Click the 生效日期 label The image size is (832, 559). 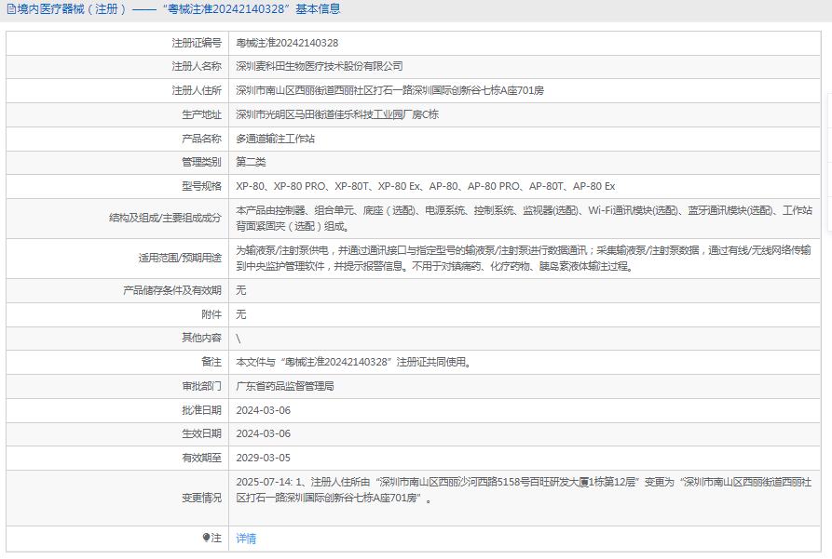[x=201, y=434]
